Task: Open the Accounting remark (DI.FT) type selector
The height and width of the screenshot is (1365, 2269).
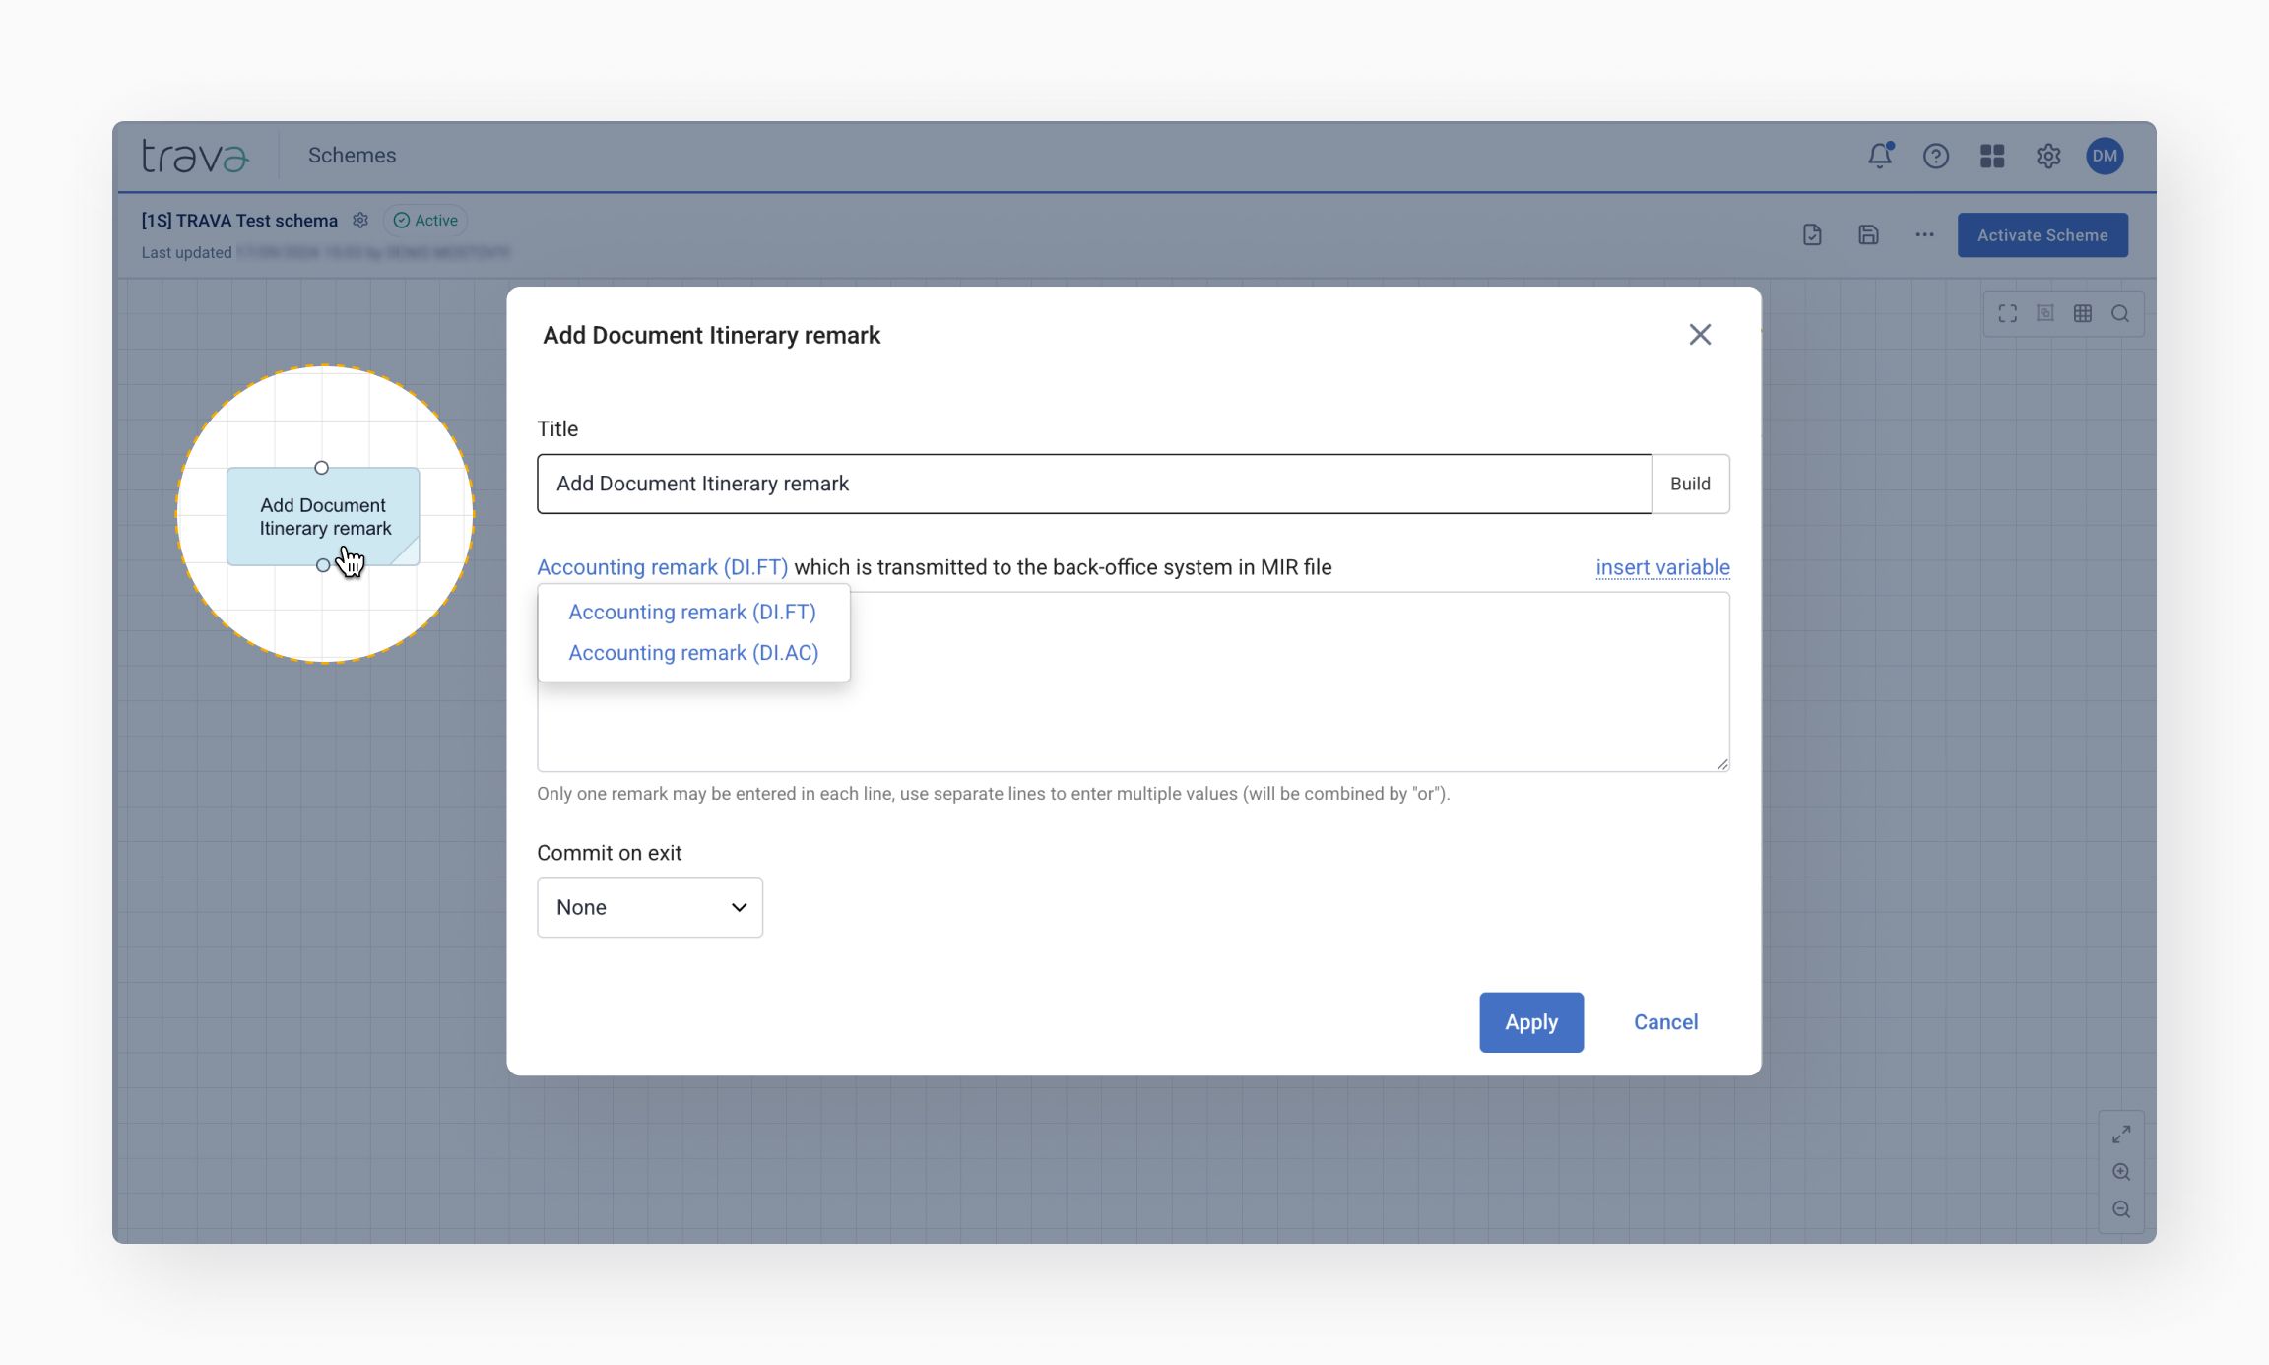Action: tap(662, 567)
